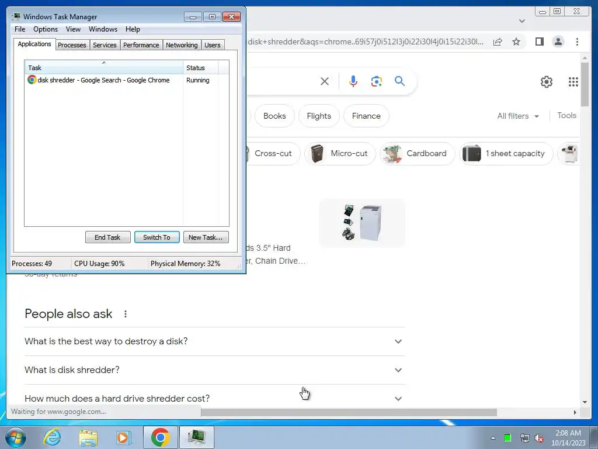The width and height of the screenshot is (598, 449).
Task: Toggle Chrome side panel
Action: (539, 42)
